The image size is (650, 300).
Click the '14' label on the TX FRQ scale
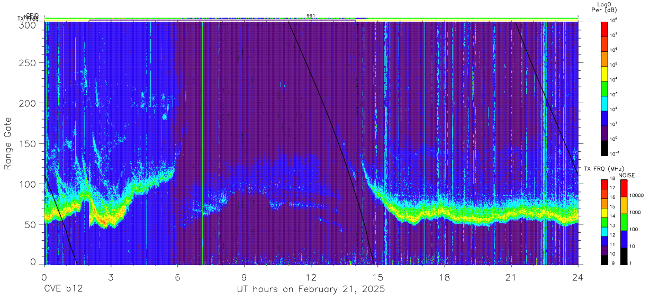point(613,216)
